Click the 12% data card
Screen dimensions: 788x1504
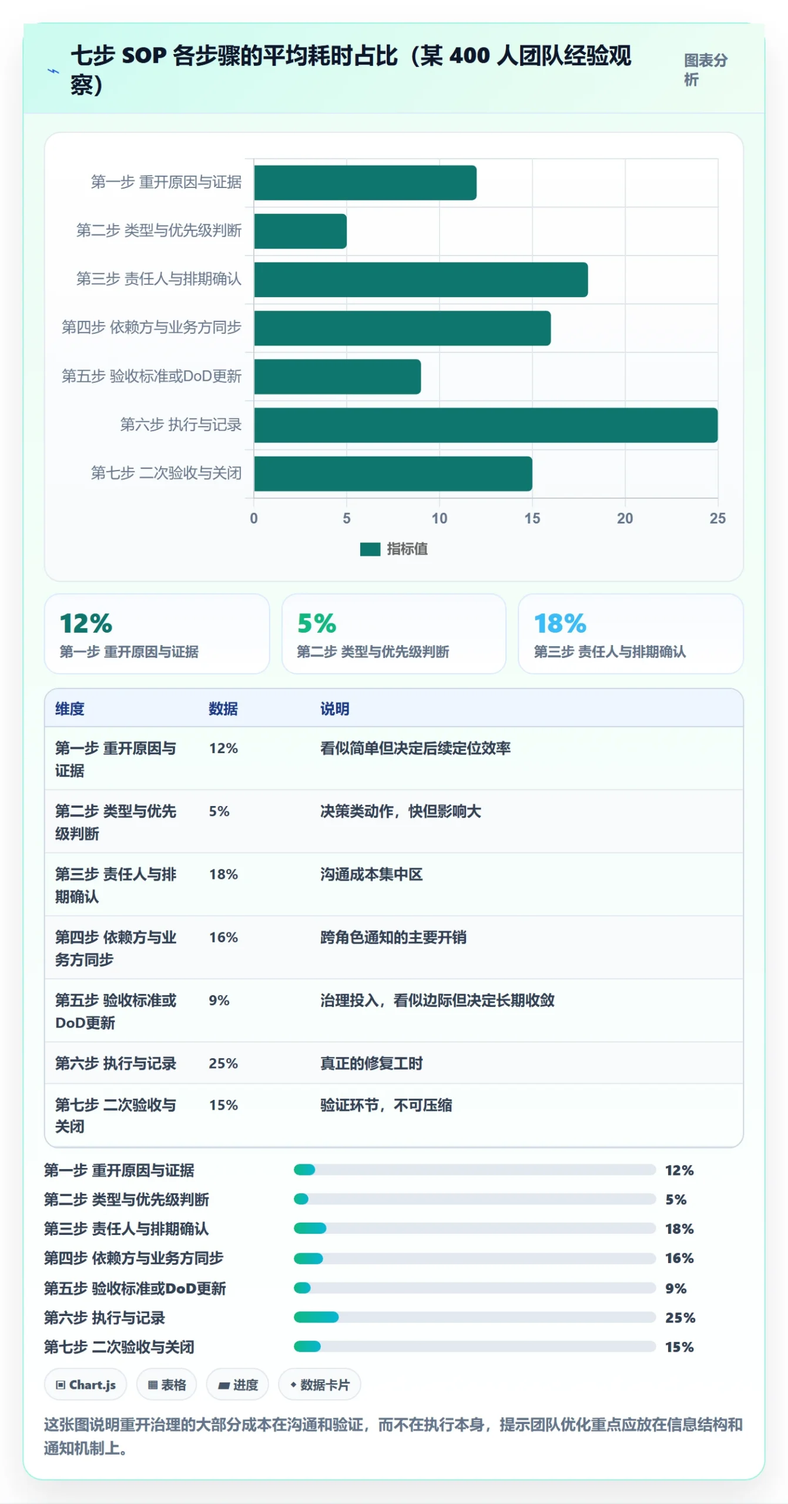point(157,633)
